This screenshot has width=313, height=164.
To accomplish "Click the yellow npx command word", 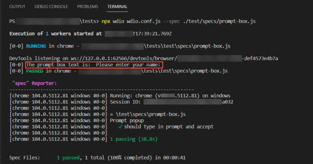I will (x=106, y=21).
